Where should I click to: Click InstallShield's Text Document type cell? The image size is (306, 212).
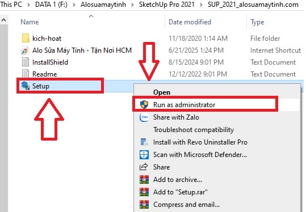click(x=273, y=62)
